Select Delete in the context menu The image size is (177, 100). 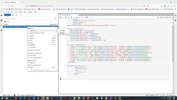point(42,38)
